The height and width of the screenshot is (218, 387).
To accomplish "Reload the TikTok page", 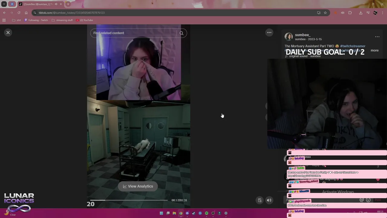I will point(19,13).
